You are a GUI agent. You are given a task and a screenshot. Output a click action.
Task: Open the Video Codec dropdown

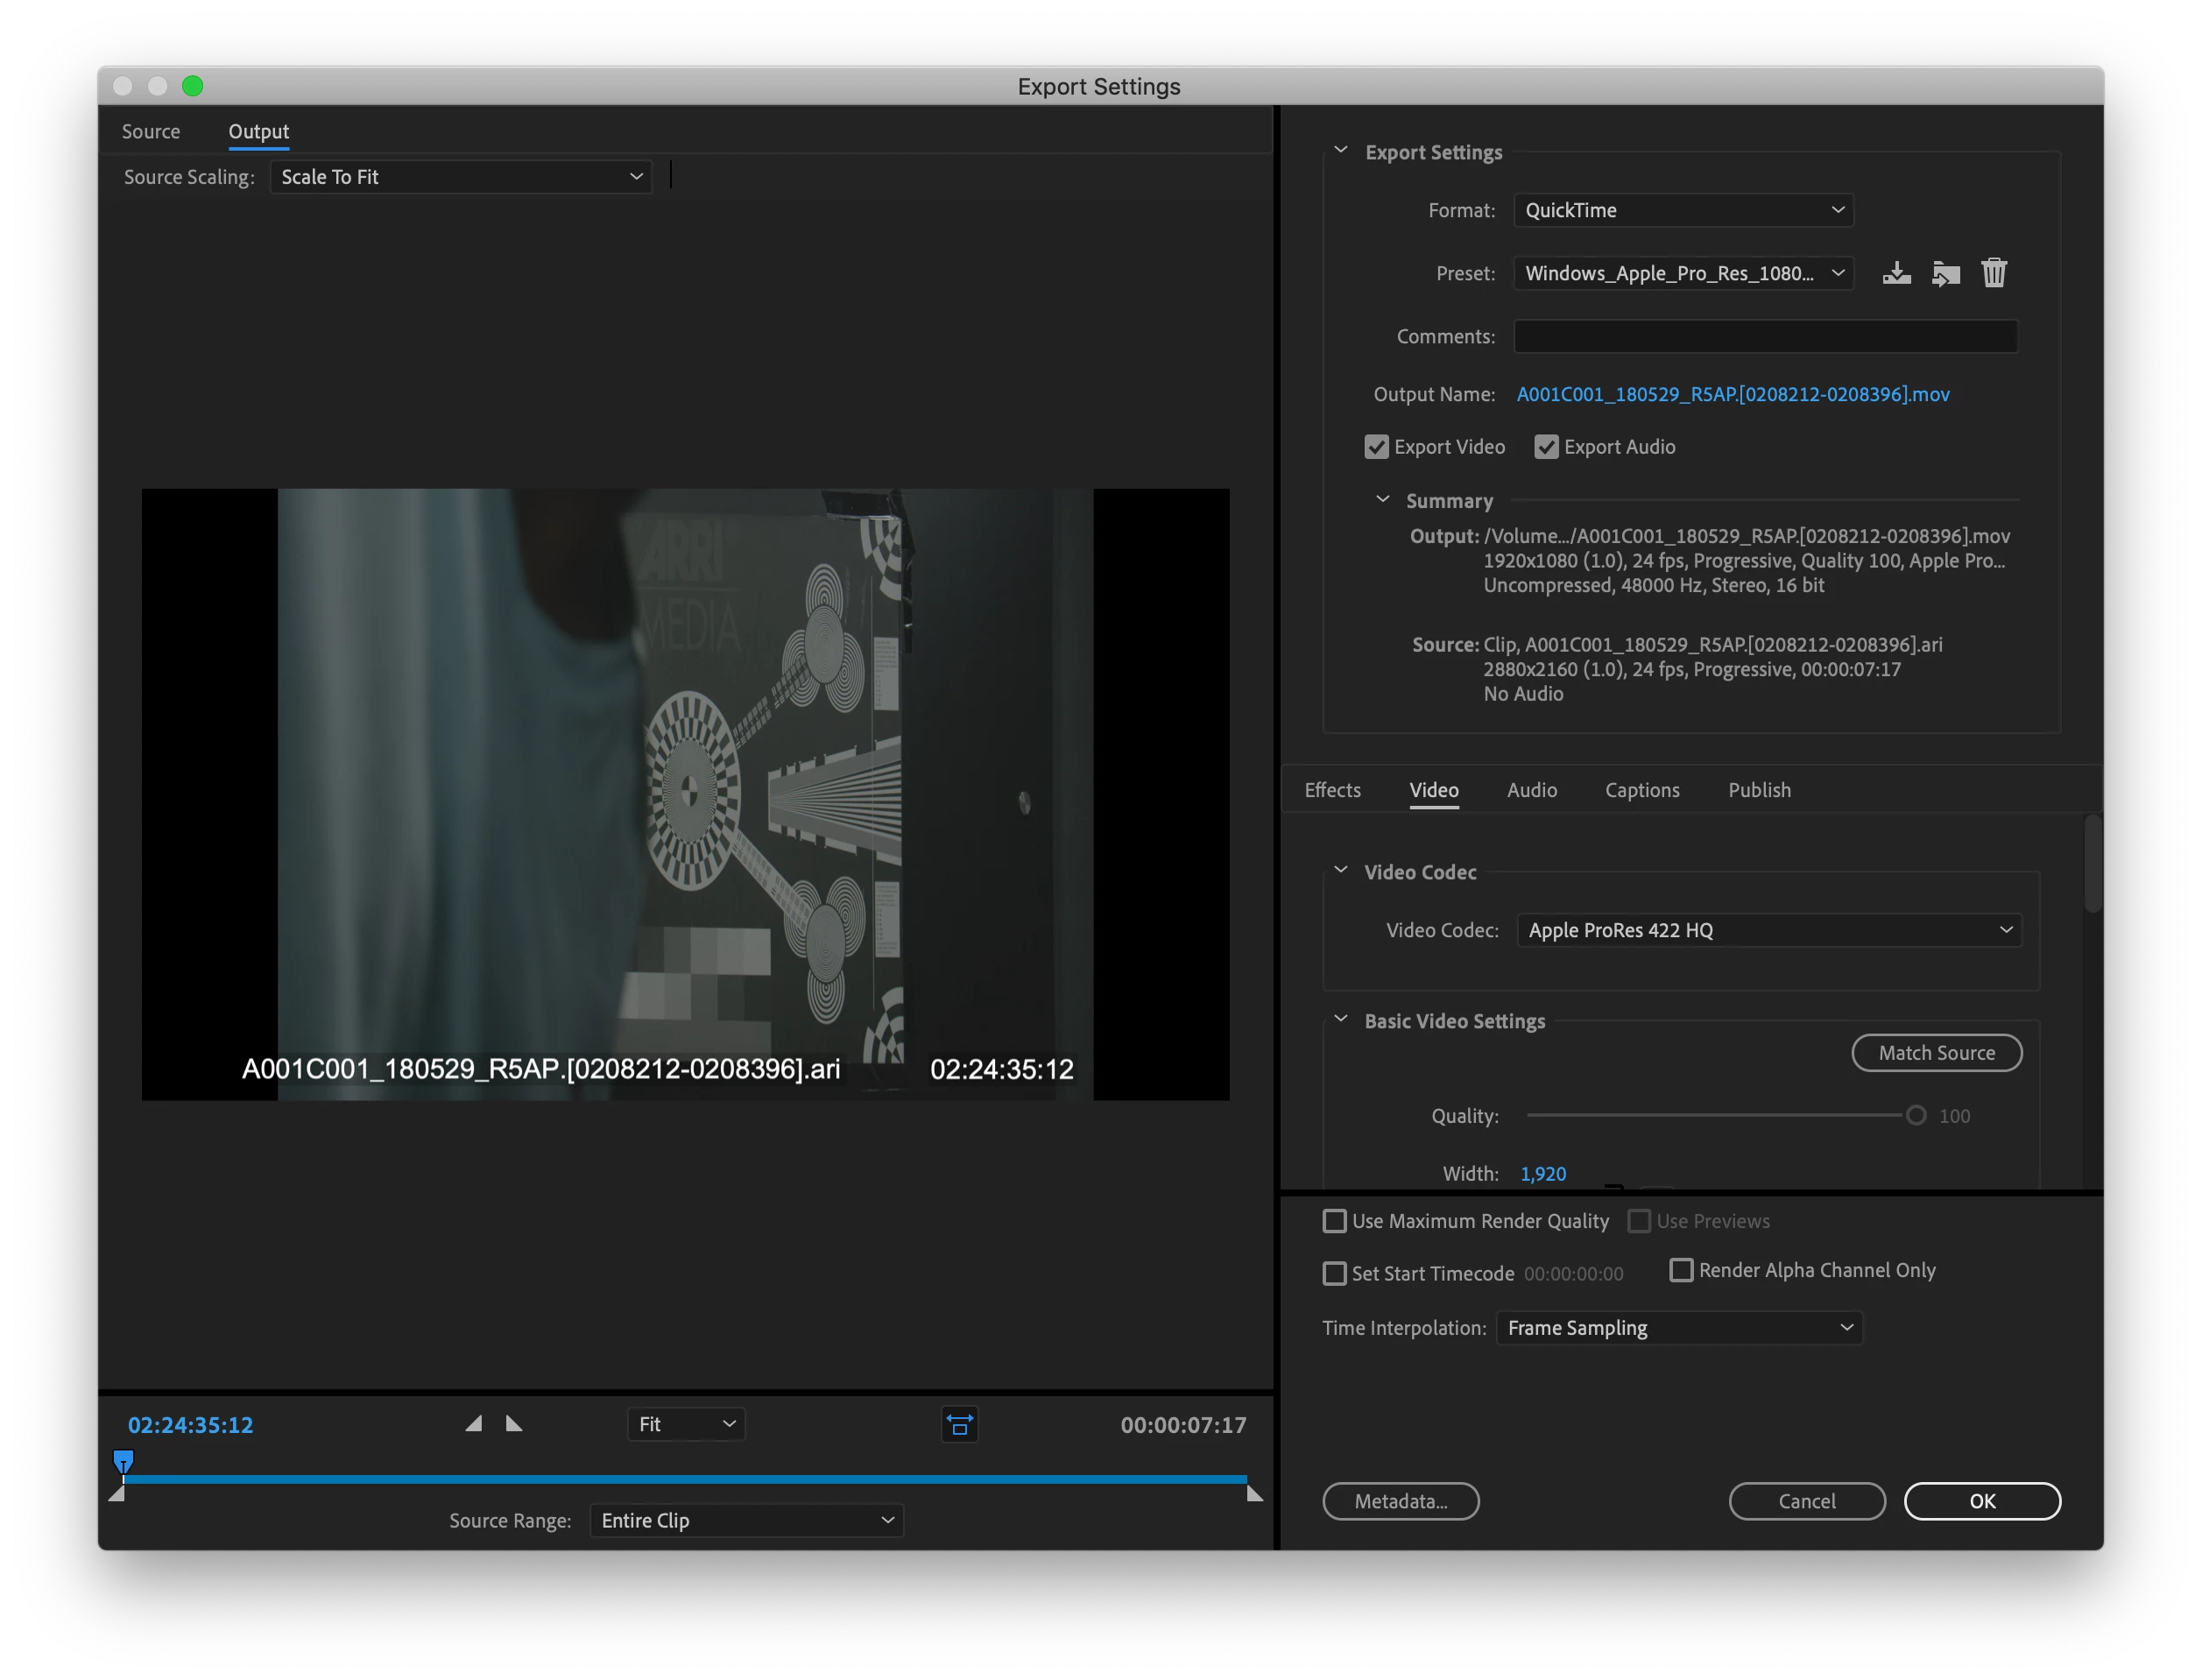[x=1768, y=930]
